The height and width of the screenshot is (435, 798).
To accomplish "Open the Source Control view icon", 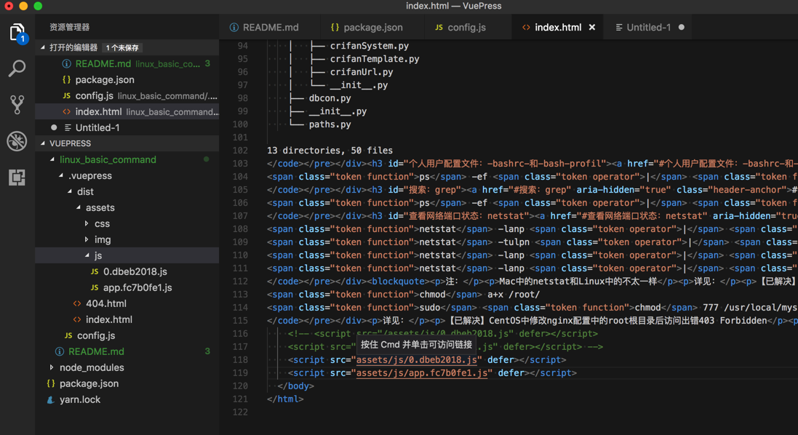I will tap(17, 104).
